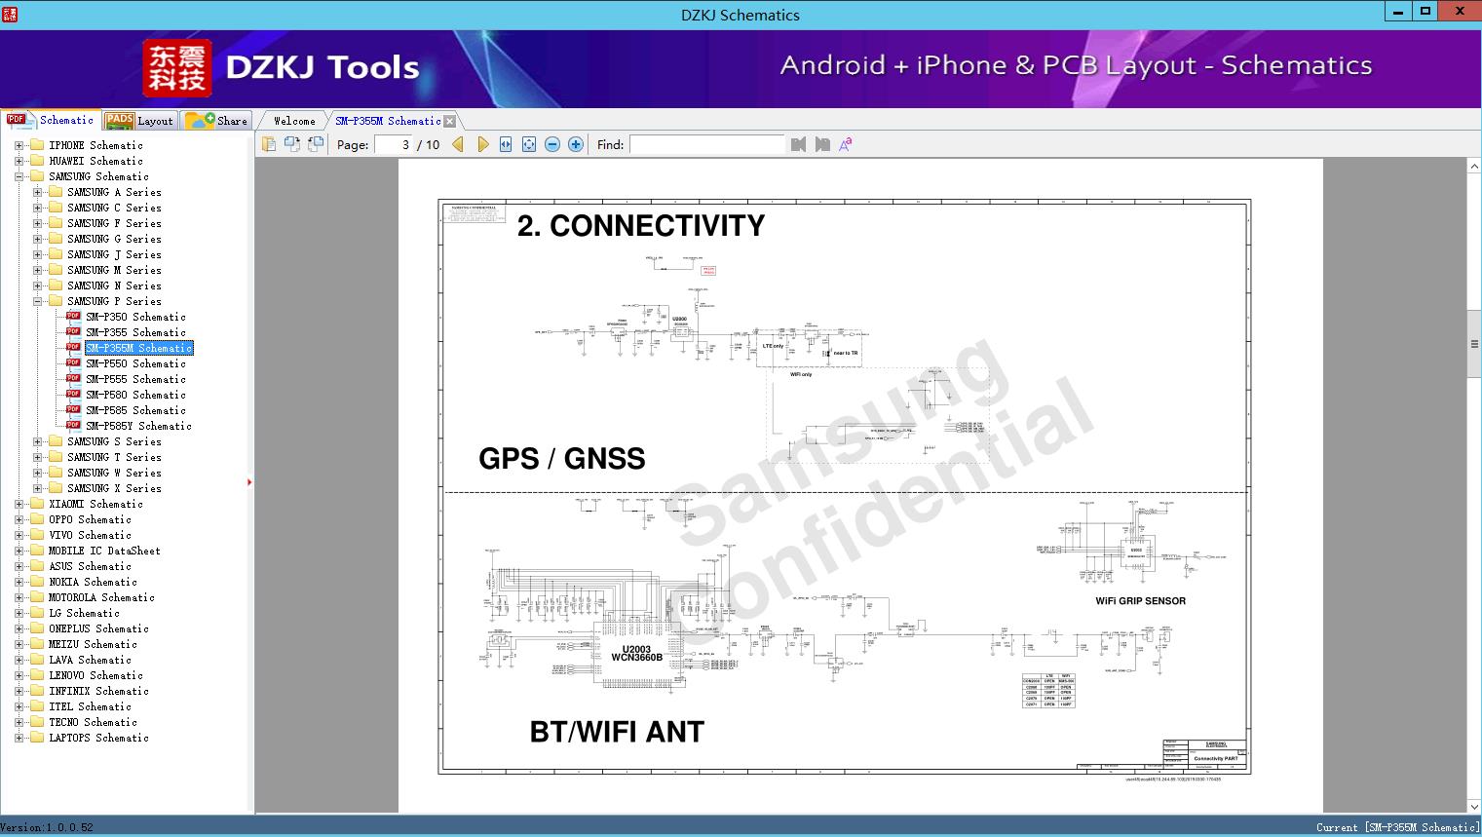Go to the next page arrow
Image resolution: width=1482 pixels, height=837 pixels.
pos(483,144)
